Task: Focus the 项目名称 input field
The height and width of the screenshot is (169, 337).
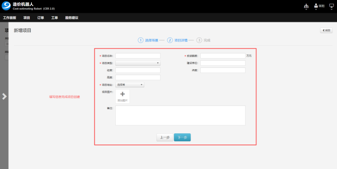Action: [138, 56]
